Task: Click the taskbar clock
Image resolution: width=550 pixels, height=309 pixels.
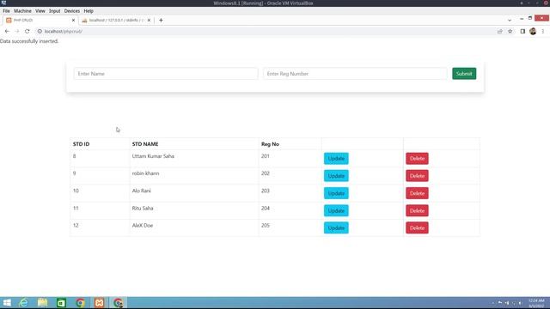Action: click(x=536, y=303)
